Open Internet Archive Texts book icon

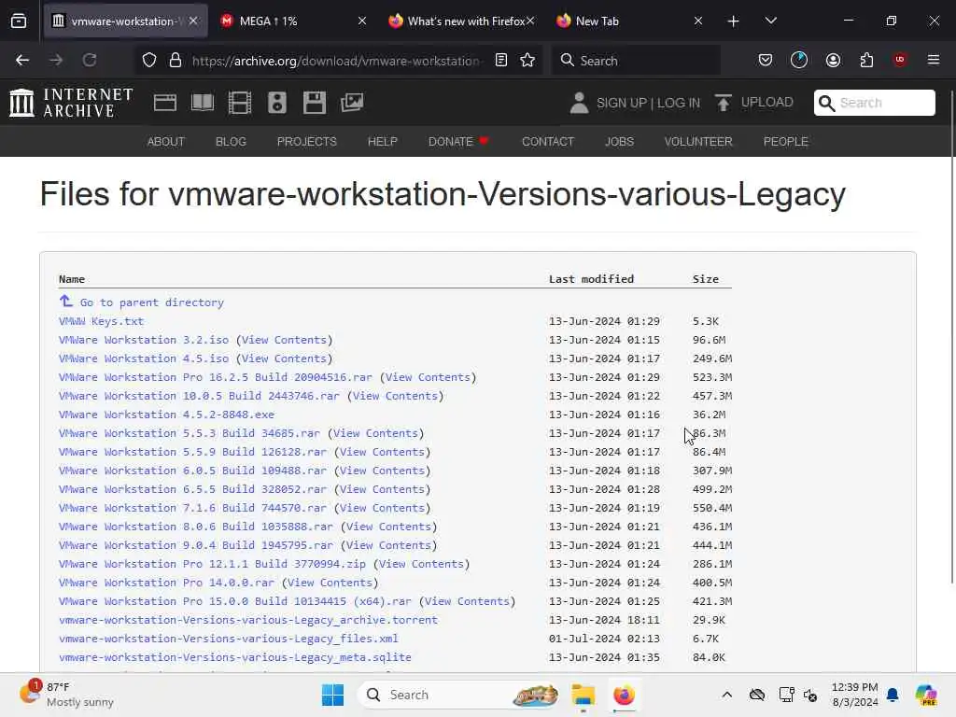tap(203, 103)
